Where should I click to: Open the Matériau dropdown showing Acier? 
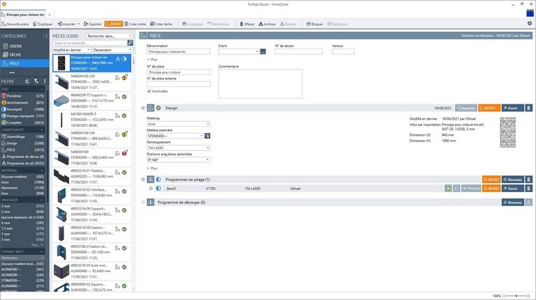point(179,124)
